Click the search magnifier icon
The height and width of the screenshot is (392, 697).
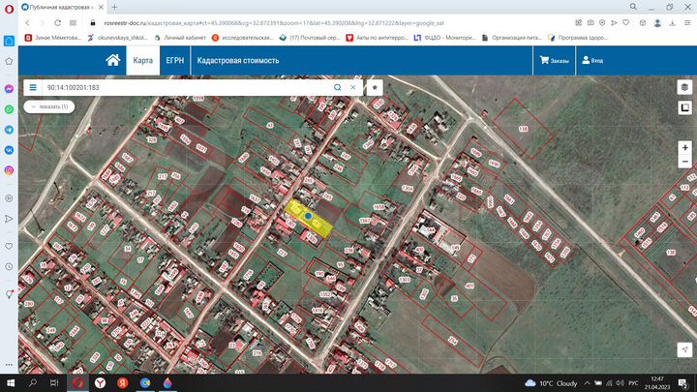(x=337, y=87)
